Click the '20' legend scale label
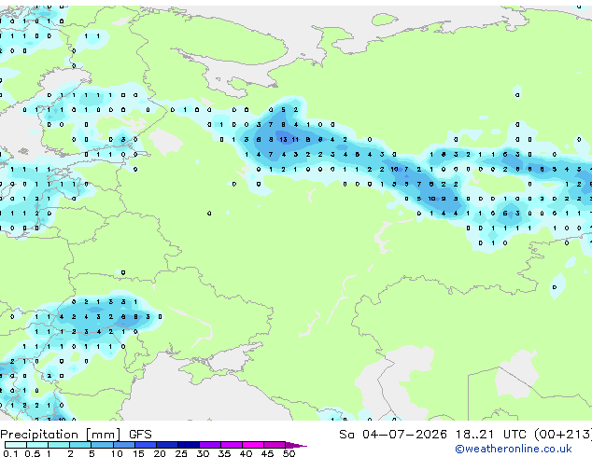592x457 pixels. (x=160, y=453)
